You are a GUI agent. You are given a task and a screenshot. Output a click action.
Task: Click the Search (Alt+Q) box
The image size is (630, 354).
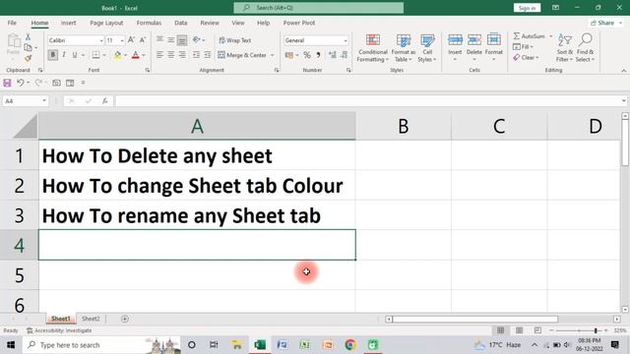pyautogui.click(x=319, y=8)
